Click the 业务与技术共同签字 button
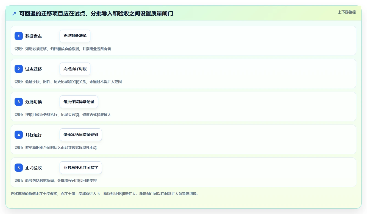Viewport: 367px width, 214px height. click(81, 168)
